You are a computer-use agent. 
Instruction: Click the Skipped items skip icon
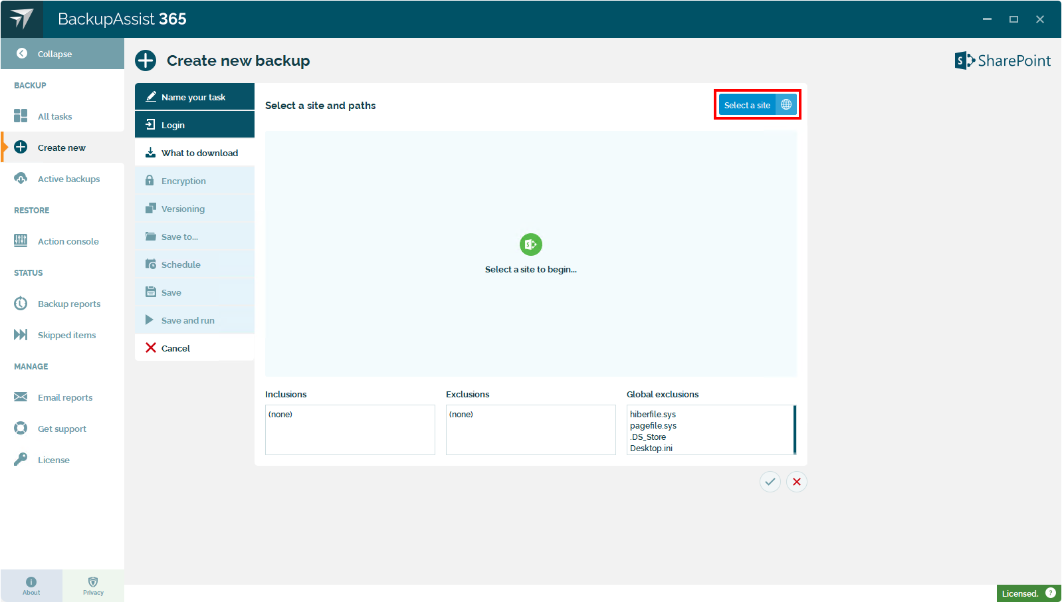(21, 334)
